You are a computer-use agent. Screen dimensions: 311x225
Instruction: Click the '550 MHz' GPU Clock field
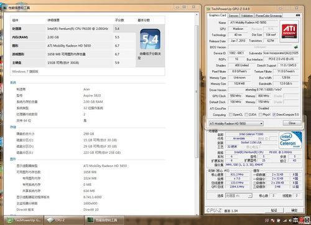pos(236,96)
